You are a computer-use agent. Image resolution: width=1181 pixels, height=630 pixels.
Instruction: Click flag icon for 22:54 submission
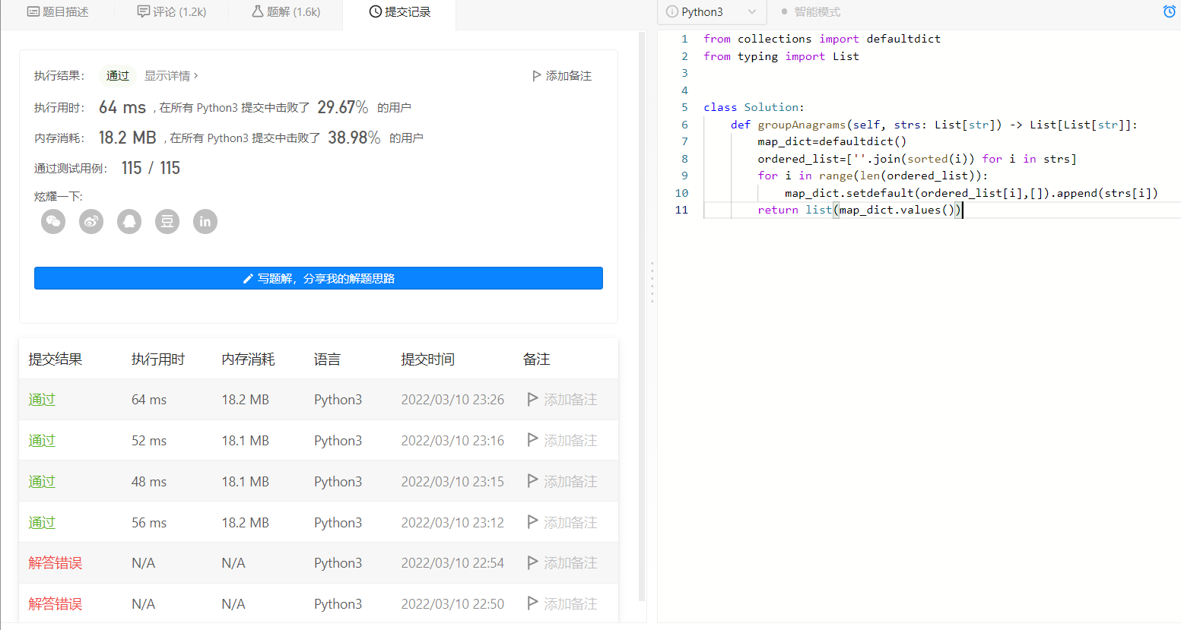[x=532, y=562]
